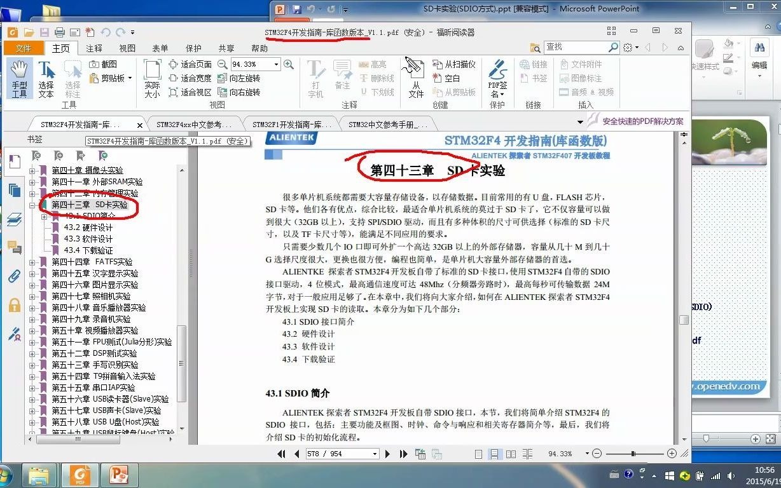Open the attachments paperclip panel icon
The width and height of the screenshot is (781, 488).
pos(14,276)
